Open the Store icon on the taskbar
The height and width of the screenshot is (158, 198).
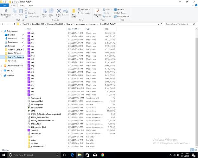click(87, 155)
